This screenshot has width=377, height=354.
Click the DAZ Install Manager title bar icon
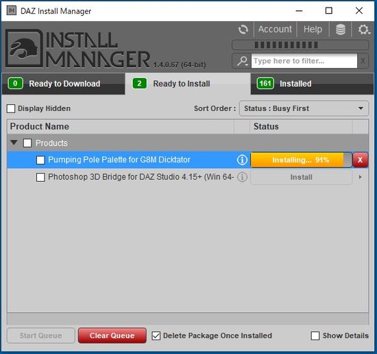click(11, 10)
